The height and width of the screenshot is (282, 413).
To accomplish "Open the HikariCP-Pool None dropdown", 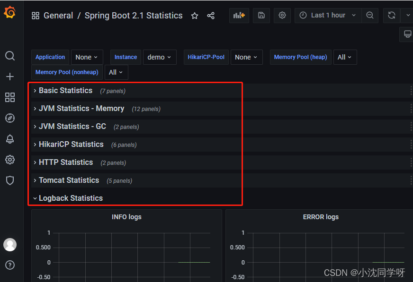I will [x=247, y=57].
